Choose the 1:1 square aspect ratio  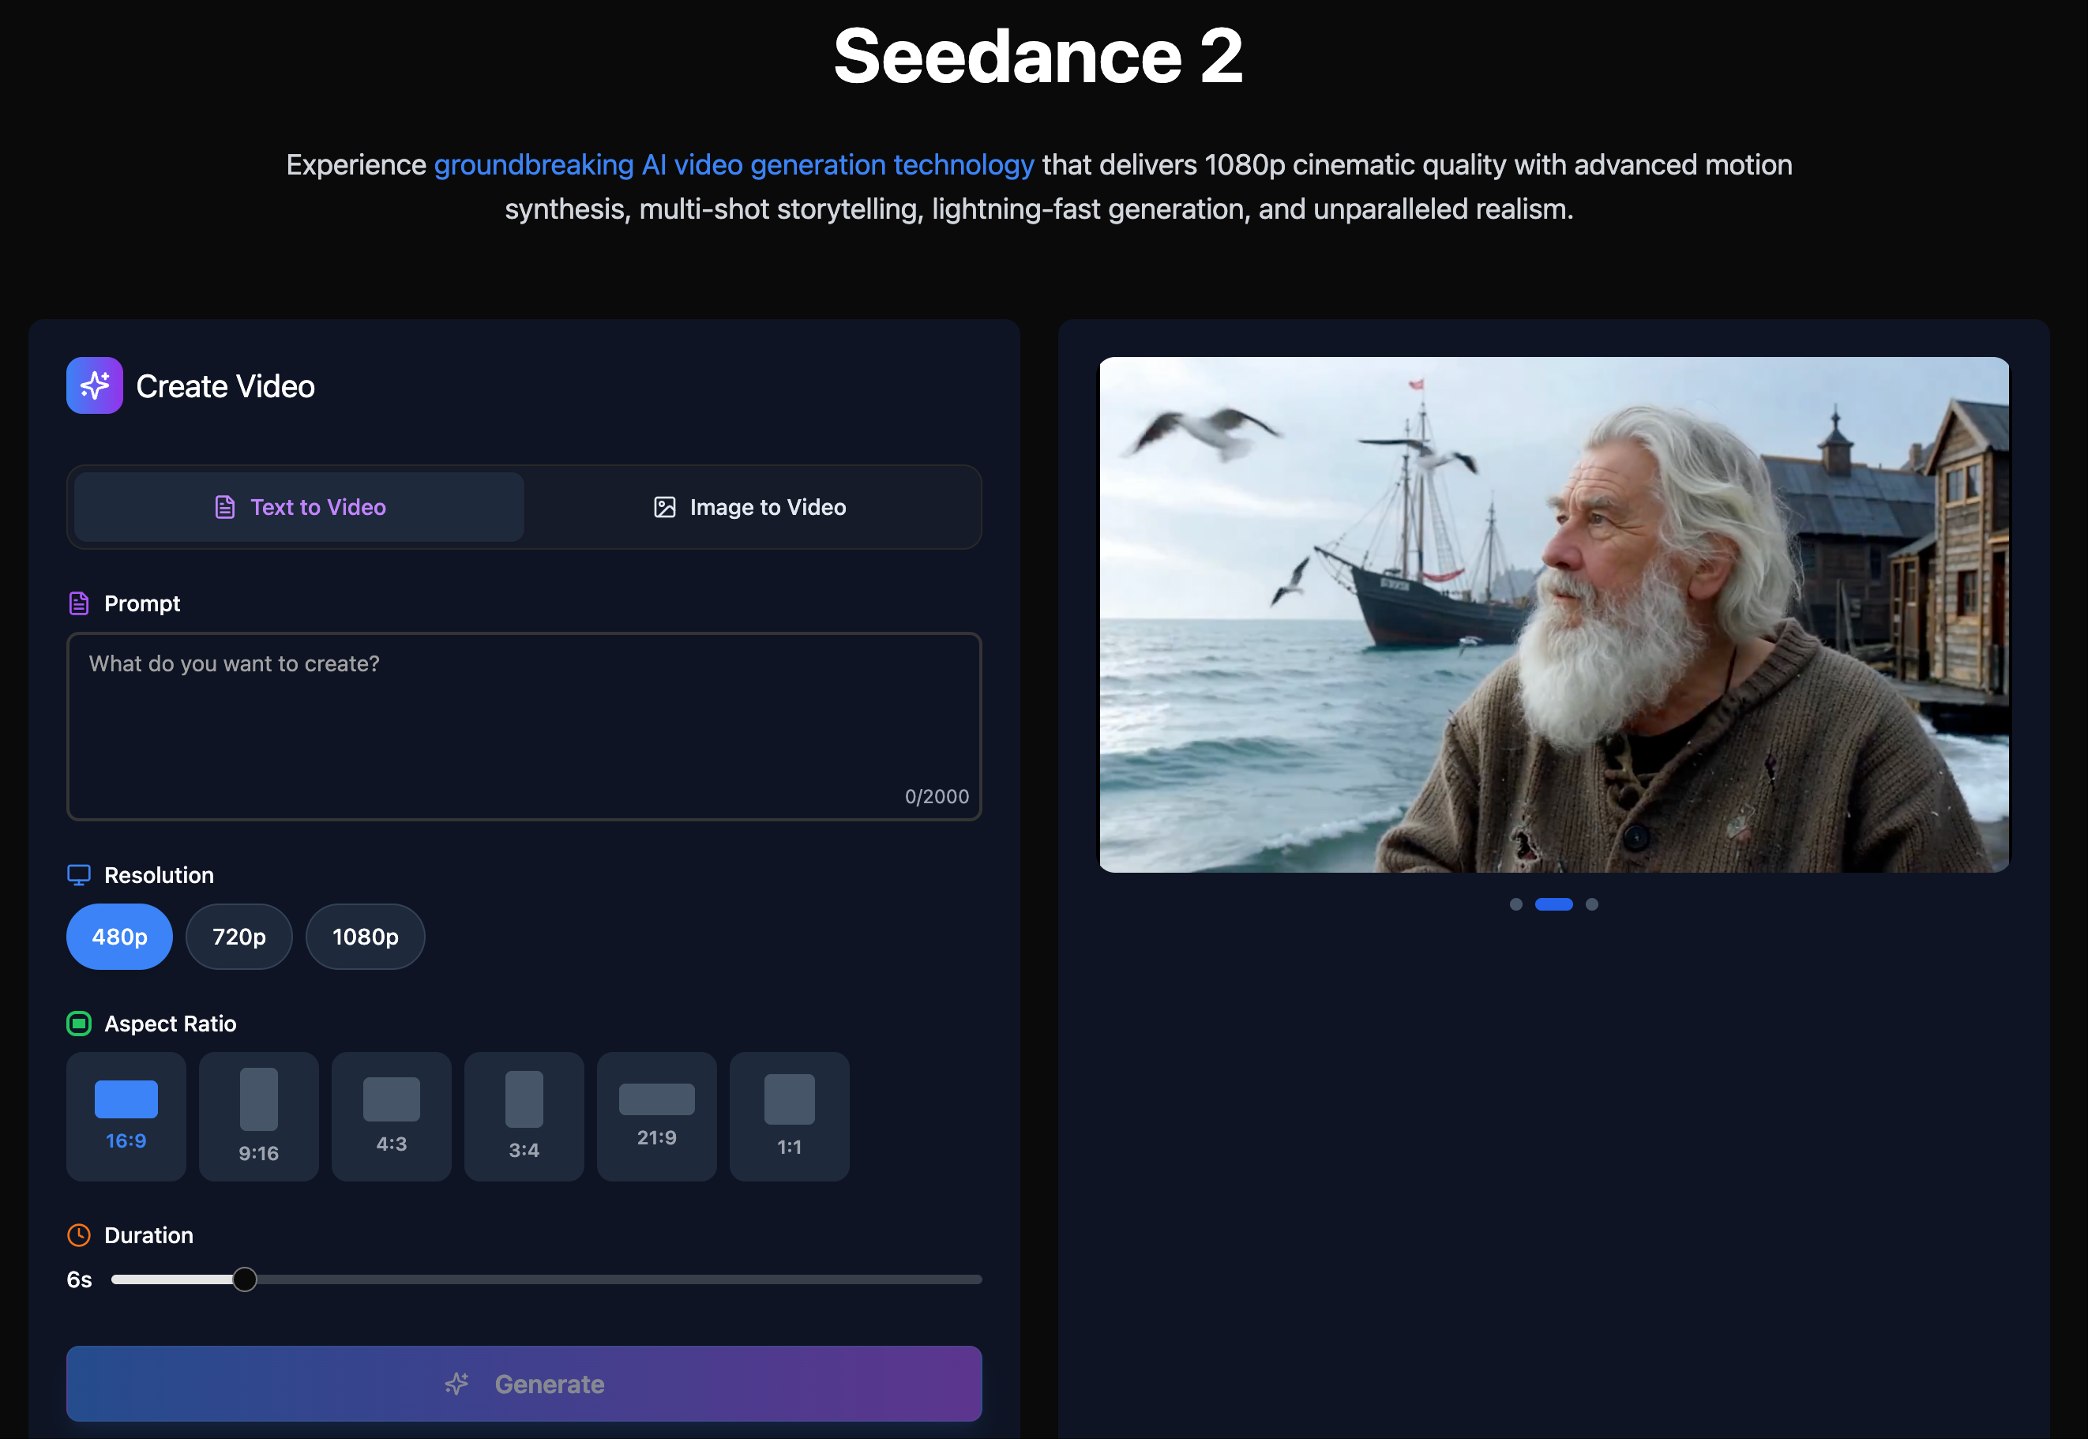[789, 1116]
